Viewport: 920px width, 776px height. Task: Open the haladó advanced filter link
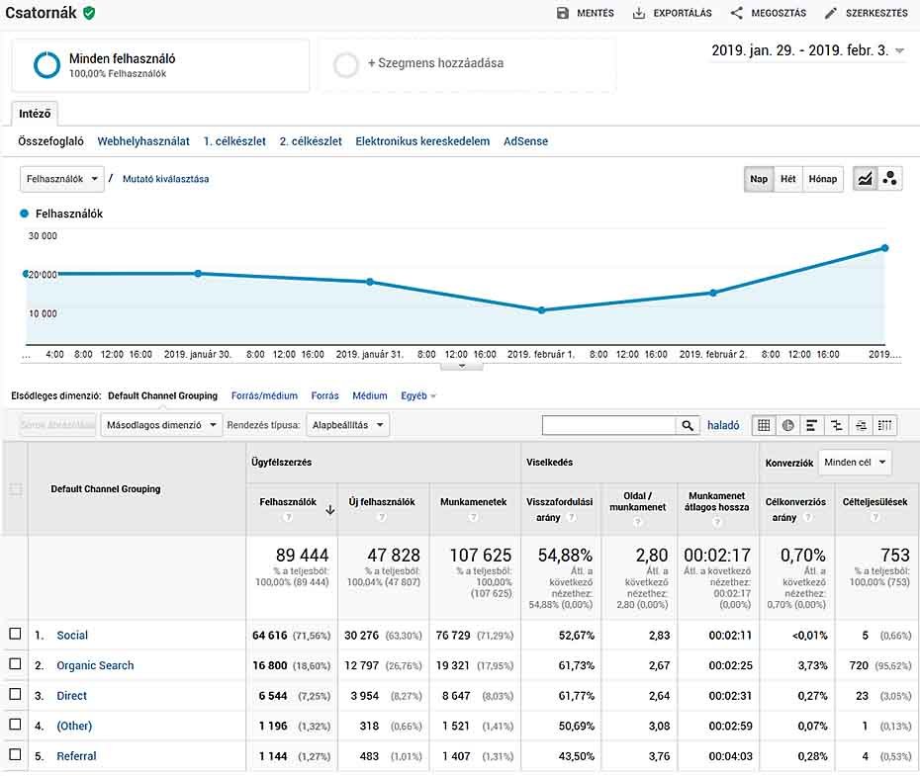(x=723, y=425)
